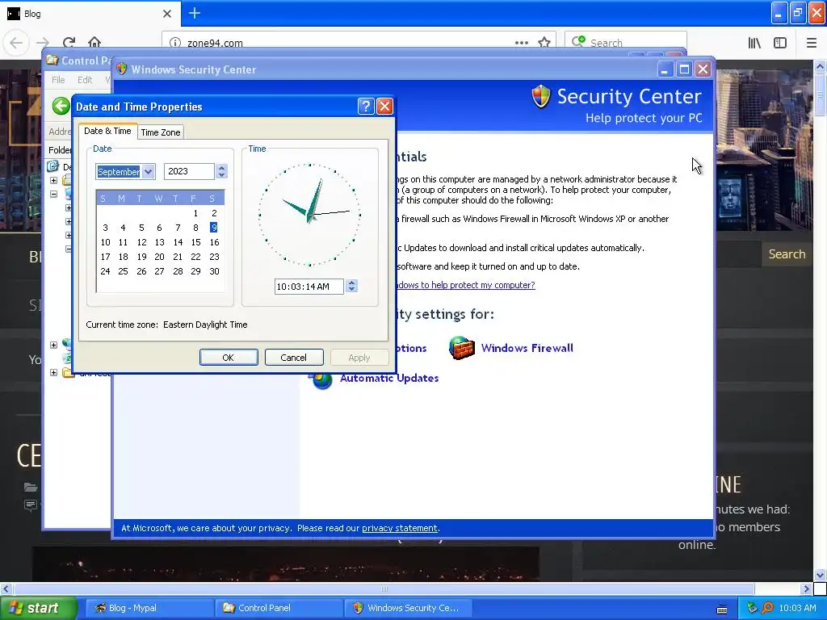
Task: Increase the time with up spinner
Action: [352, 283]
